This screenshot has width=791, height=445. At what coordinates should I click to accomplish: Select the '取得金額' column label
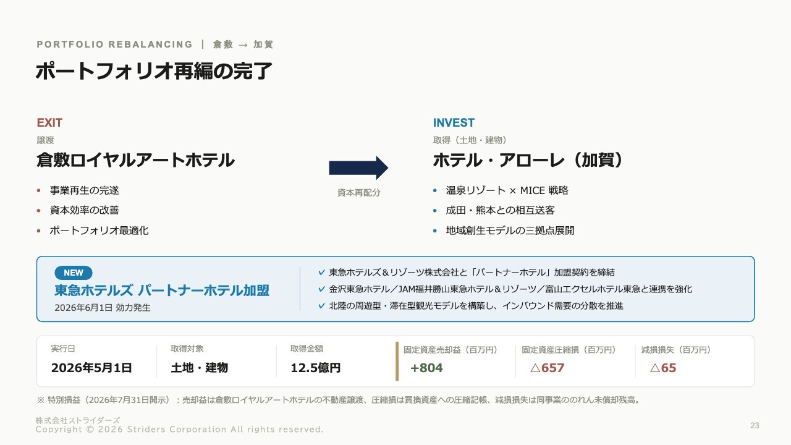[x=307, y=349]
